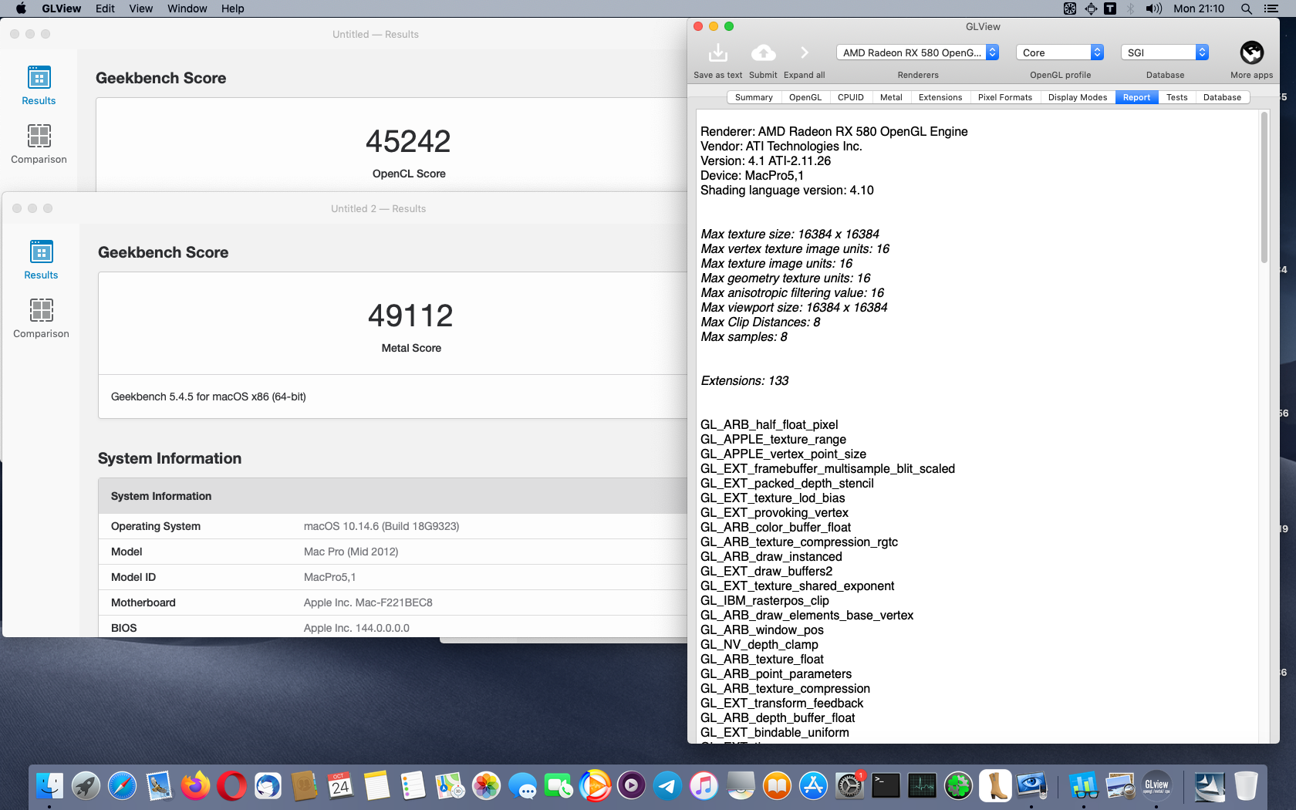
Task: Switch to the CPUID tab
Action: pos(851,97)
